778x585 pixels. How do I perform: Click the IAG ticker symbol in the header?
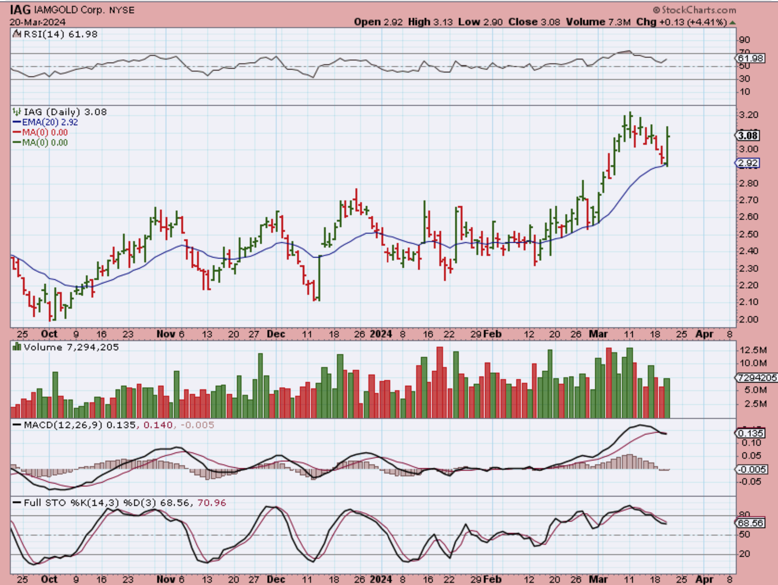click(20, 9)
